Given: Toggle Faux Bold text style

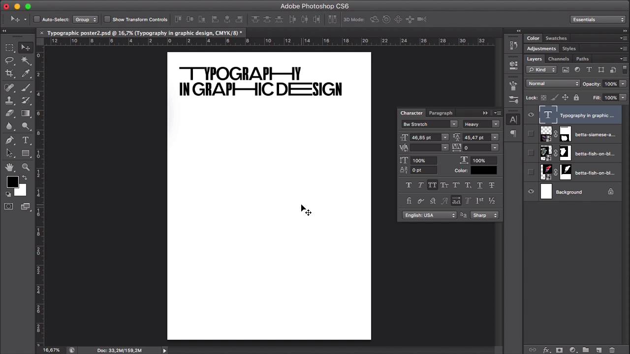Looking at the screenshot, I should (409, 185).
